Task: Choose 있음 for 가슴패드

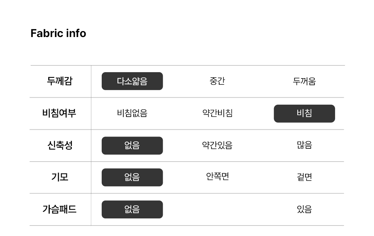Action: (x=304, y=209)
